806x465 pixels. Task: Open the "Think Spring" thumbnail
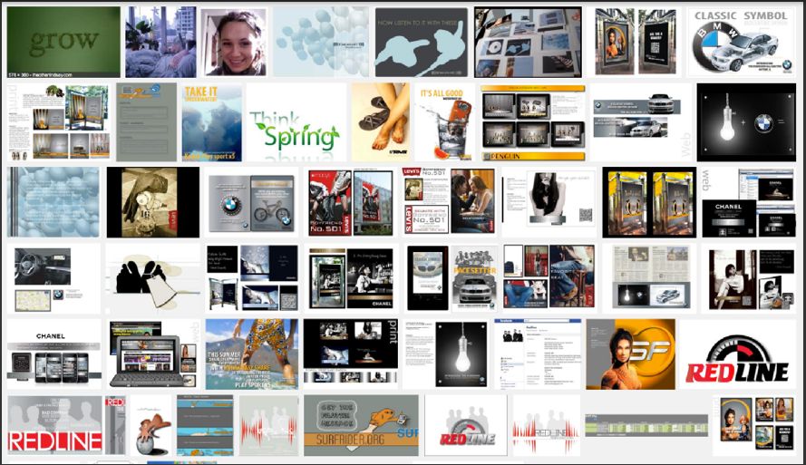[296, 122]
